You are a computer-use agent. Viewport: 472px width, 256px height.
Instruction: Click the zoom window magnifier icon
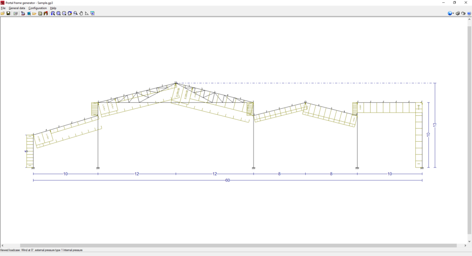(75, 13)
